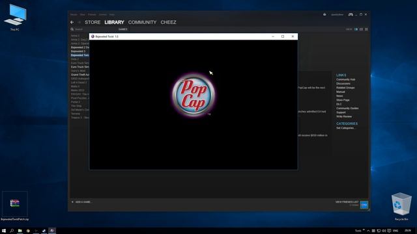Open VIEW FRIENDS LIST
Screen dimensions: 417x234
click(347, 202)
